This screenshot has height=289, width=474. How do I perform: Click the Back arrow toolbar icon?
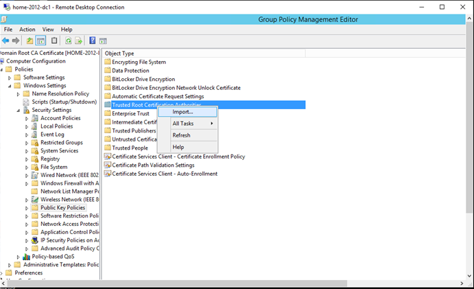coord(5,41)
